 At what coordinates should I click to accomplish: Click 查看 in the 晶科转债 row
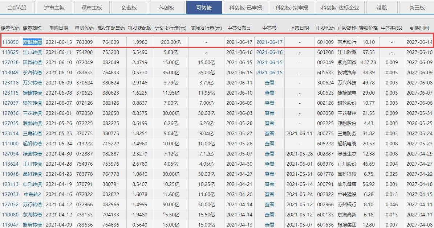(x=269, y=174)
